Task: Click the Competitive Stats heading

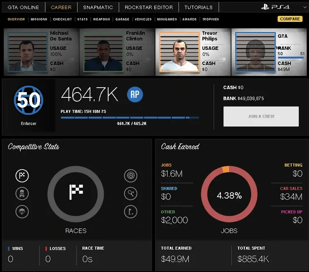Action: (33, 147)
